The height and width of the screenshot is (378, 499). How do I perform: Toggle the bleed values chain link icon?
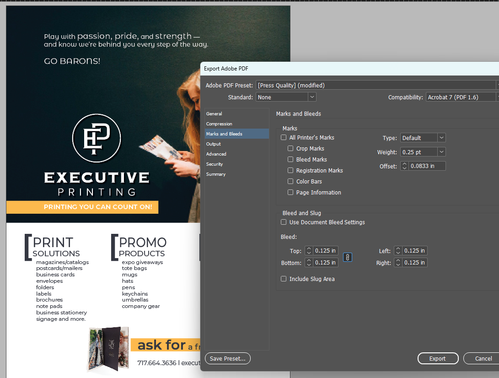[348, 257]
